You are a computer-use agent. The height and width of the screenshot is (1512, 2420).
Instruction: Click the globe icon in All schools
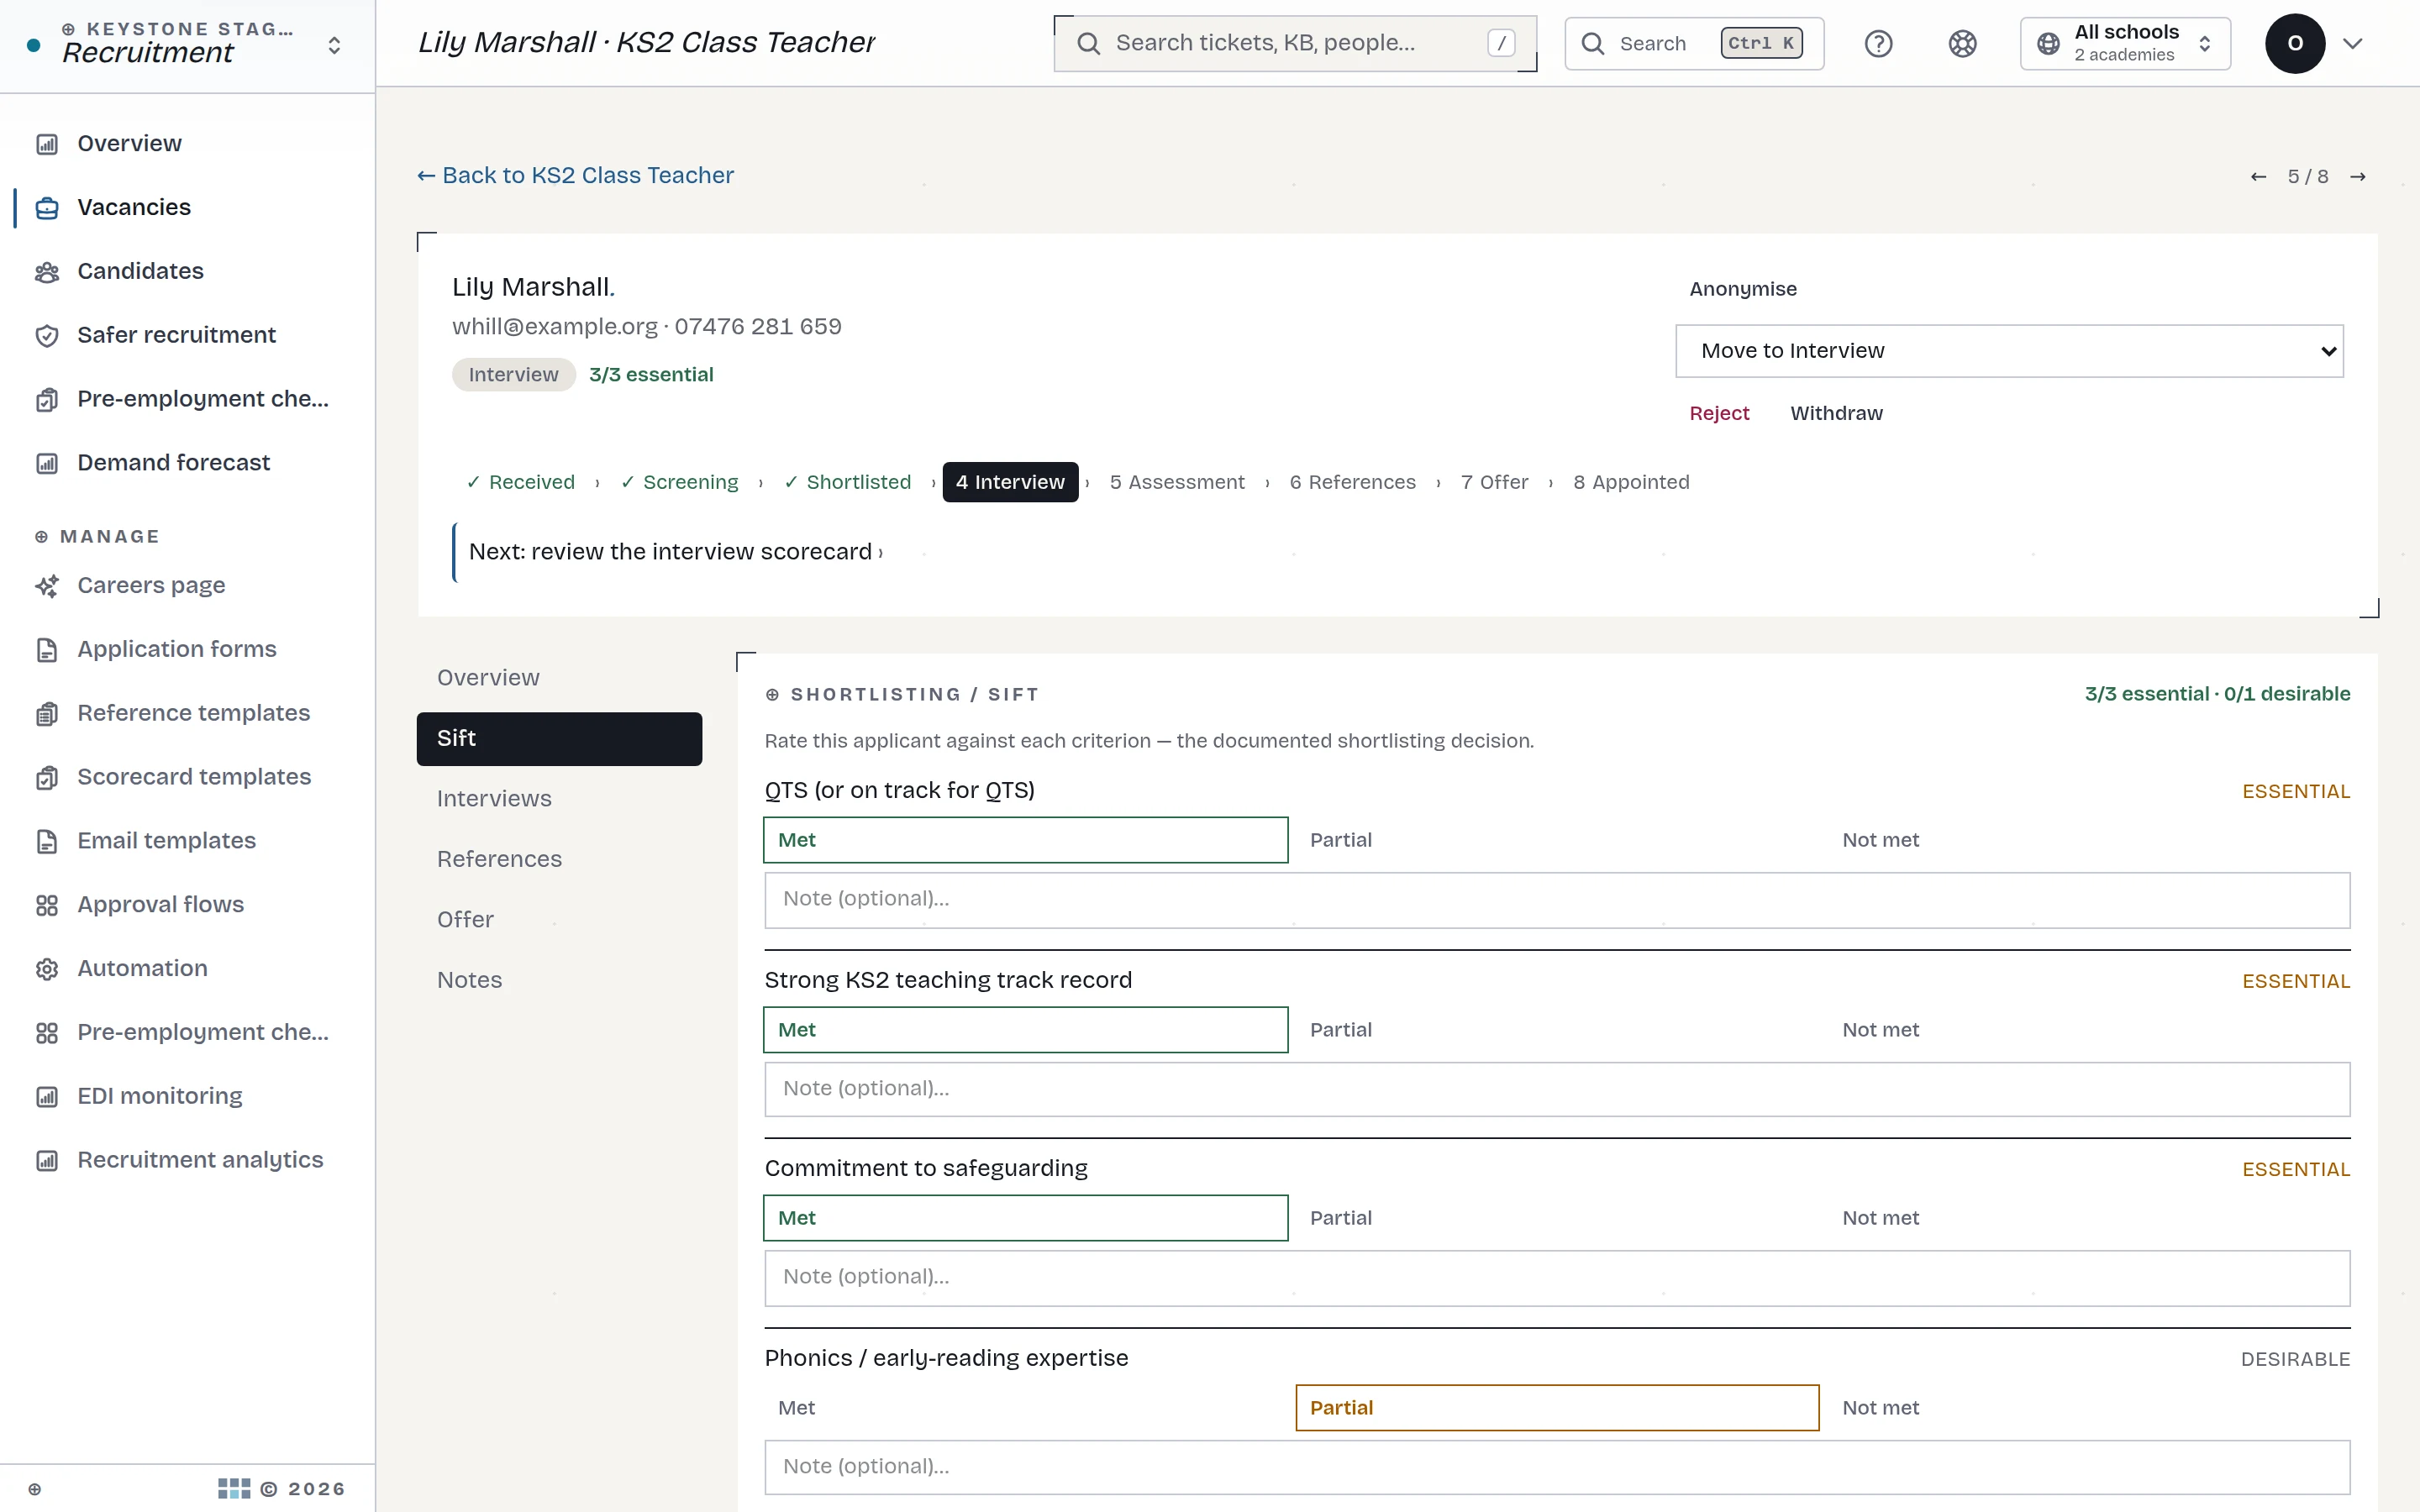2048,44
